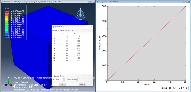Select row header 6 in XY data table

(x=54, y=48)
